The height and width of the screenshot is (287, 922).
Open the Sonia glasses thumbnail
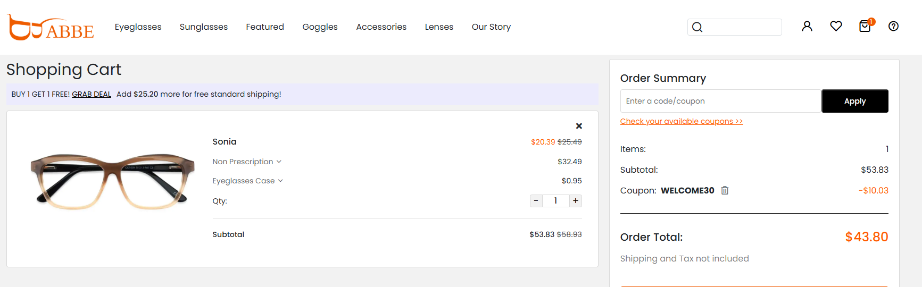click(112, 181)
